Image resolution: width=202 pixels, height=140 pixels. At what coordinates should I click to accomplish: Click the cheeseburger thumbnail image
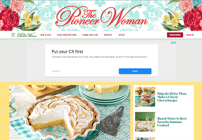(x=145, y=97)
